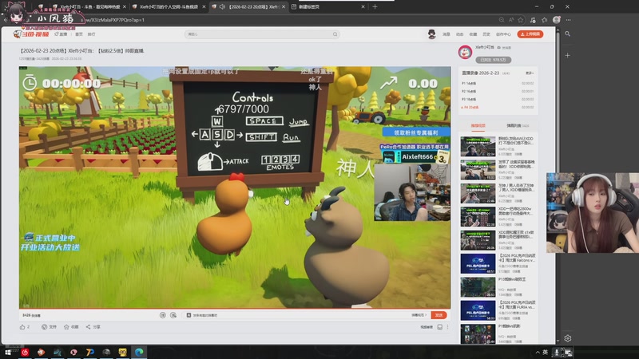Image resolution: width=639 pixels, height=359 pixels.
Task: Open Microsoft Edge icon on taskbar
Action: (139, 353)
